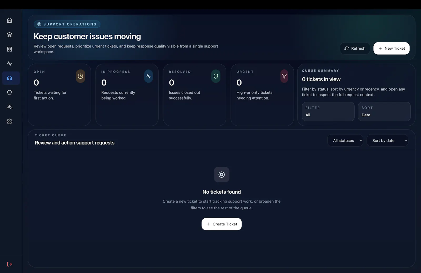Open the Home icon in the sidebar

click(9, 20)
